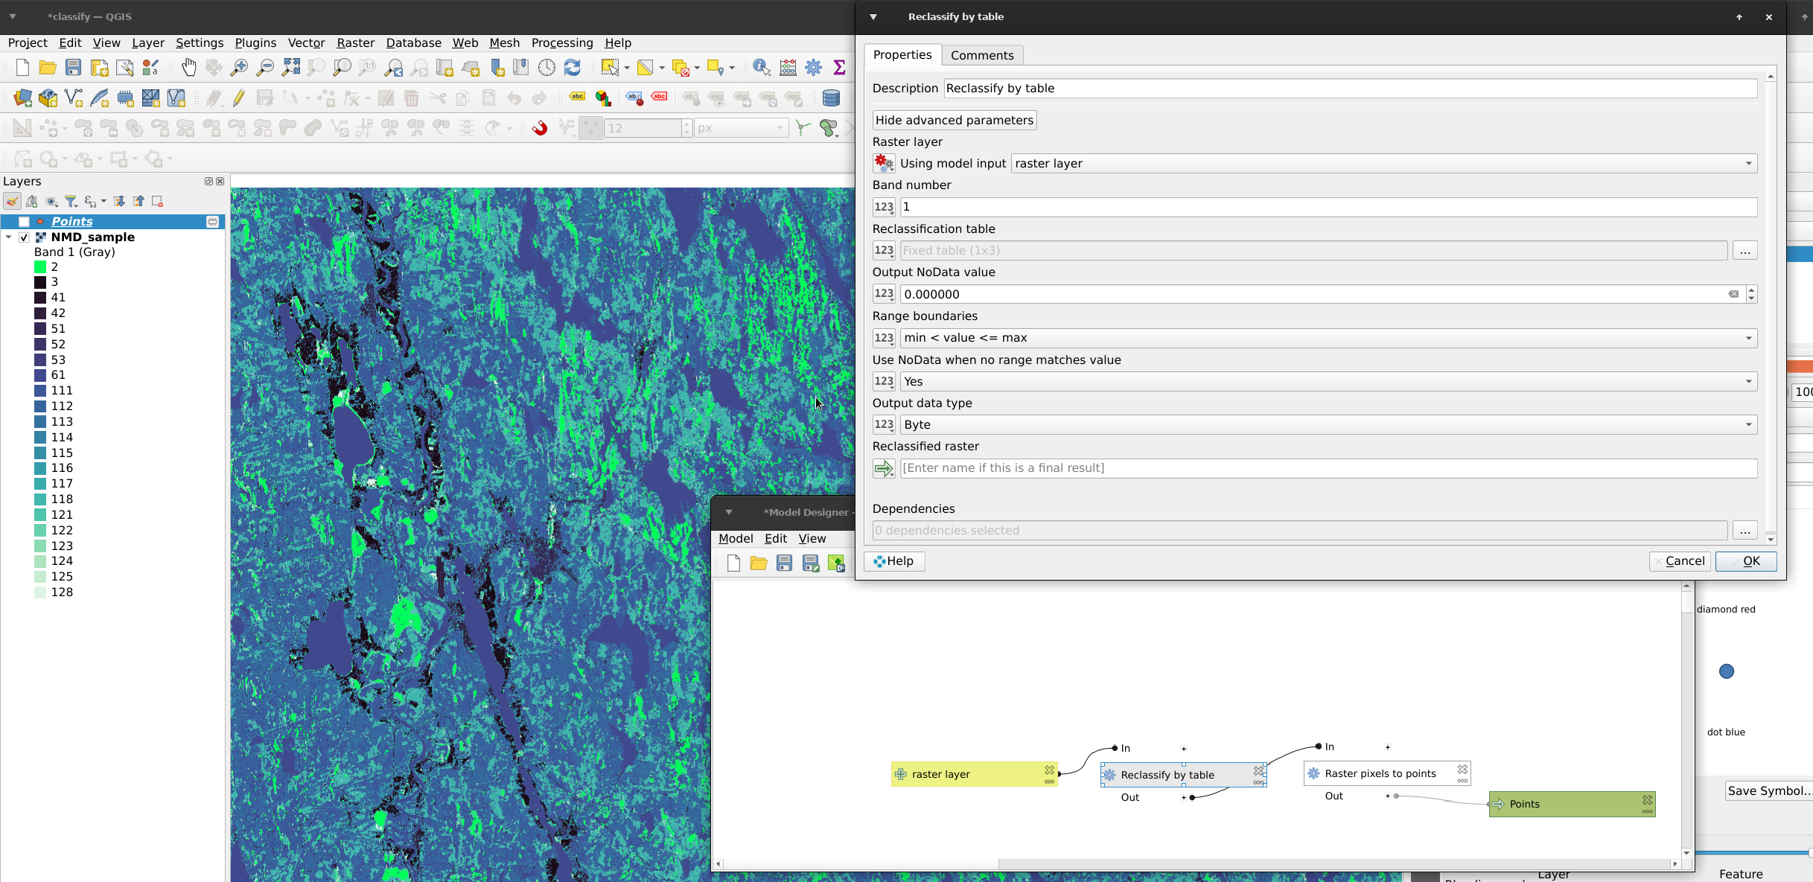1813x882 pixels.
Task: Open Processing Toolbox gear icon
Action: coord(814,68)
